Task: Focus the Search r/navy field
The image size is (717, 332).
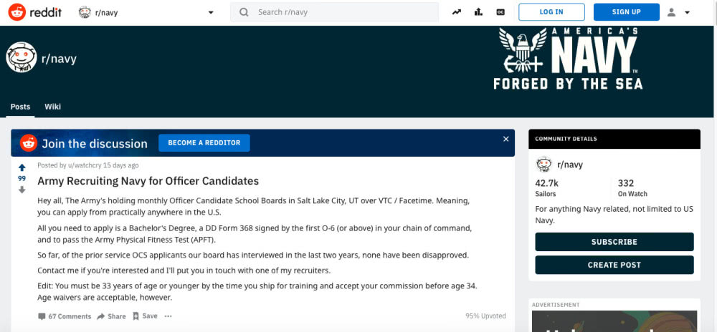Action: click(334, 12)
